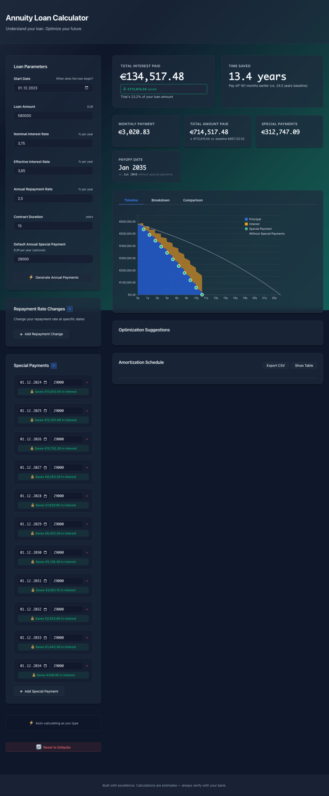Export amortization schedule as CSV
The image size is (329, 796).
(275, 365)
